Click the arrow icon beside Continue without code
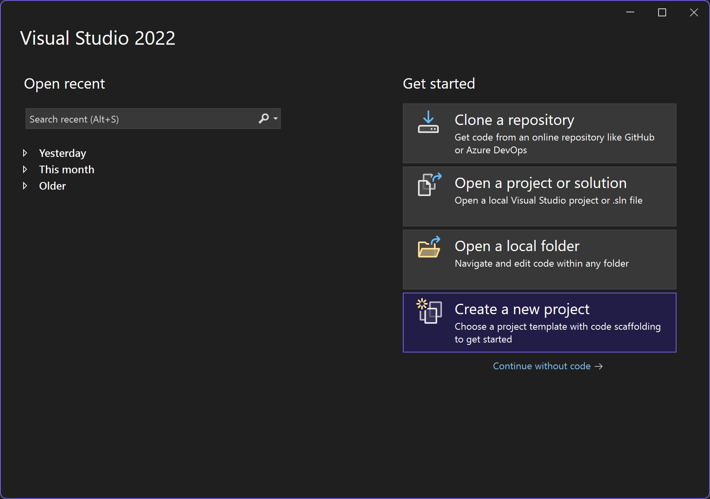Screen dimensions: 710x499 599,366
